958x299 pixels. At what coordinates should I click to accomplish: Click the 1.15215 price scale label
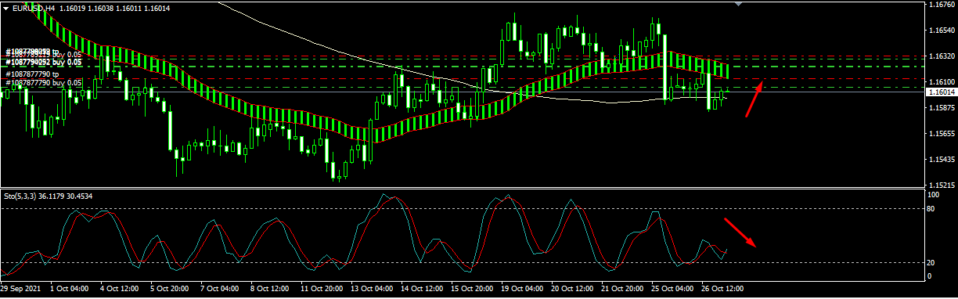(x=939, y=186)
